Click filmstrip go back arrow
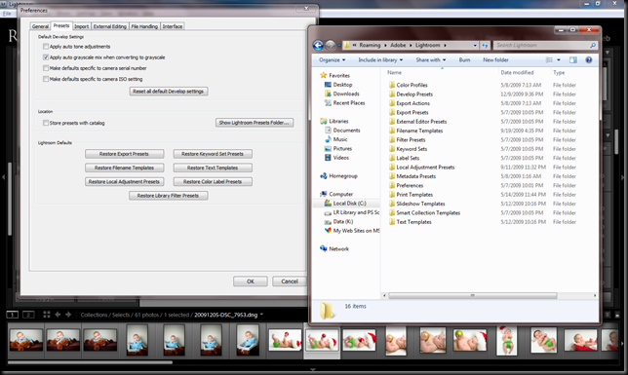Image resolution: width=628 pixels, height=375 pixels. [58, 315]
